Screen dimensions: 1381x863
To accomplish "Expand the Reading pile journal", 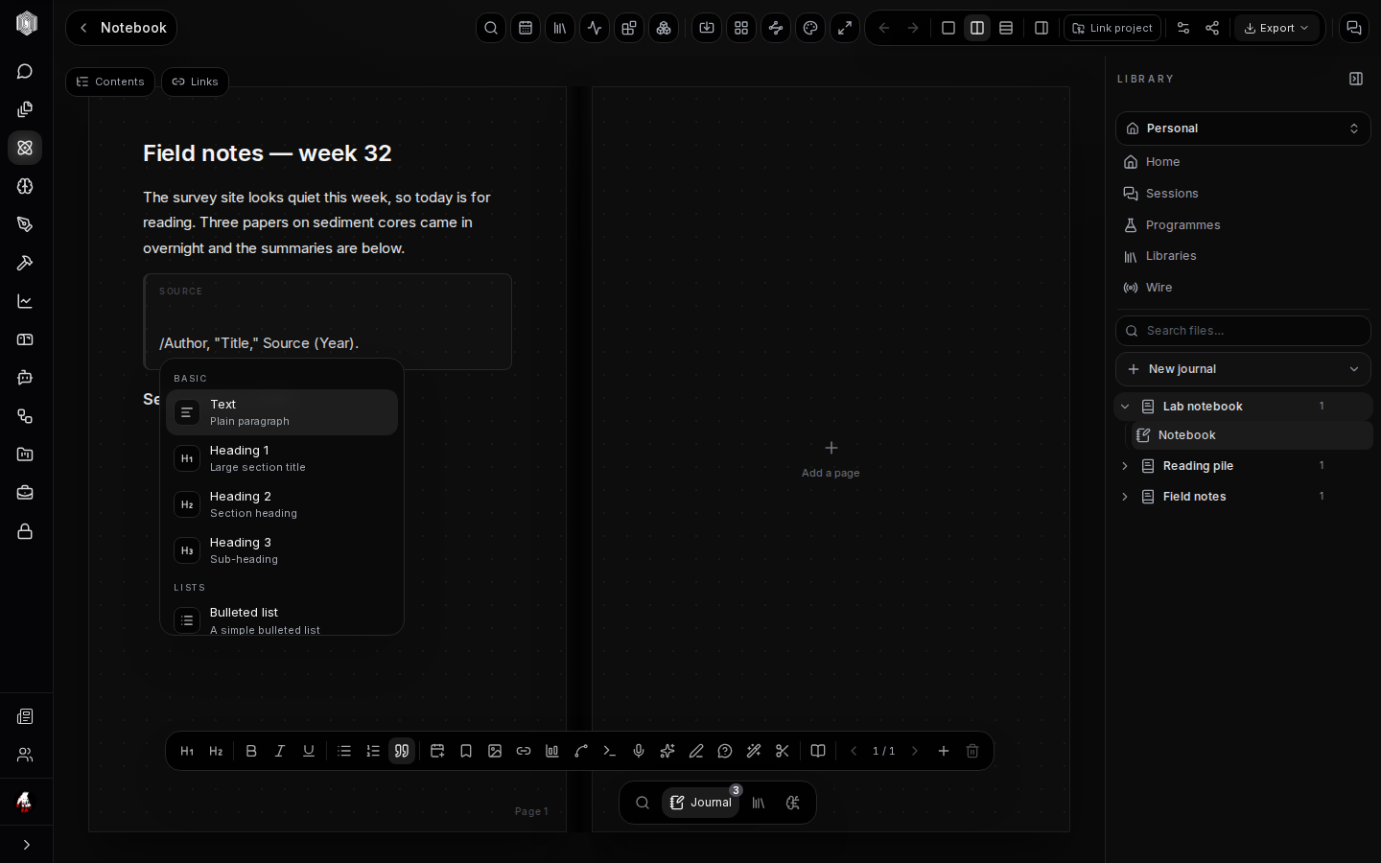I will point(1125,466).
